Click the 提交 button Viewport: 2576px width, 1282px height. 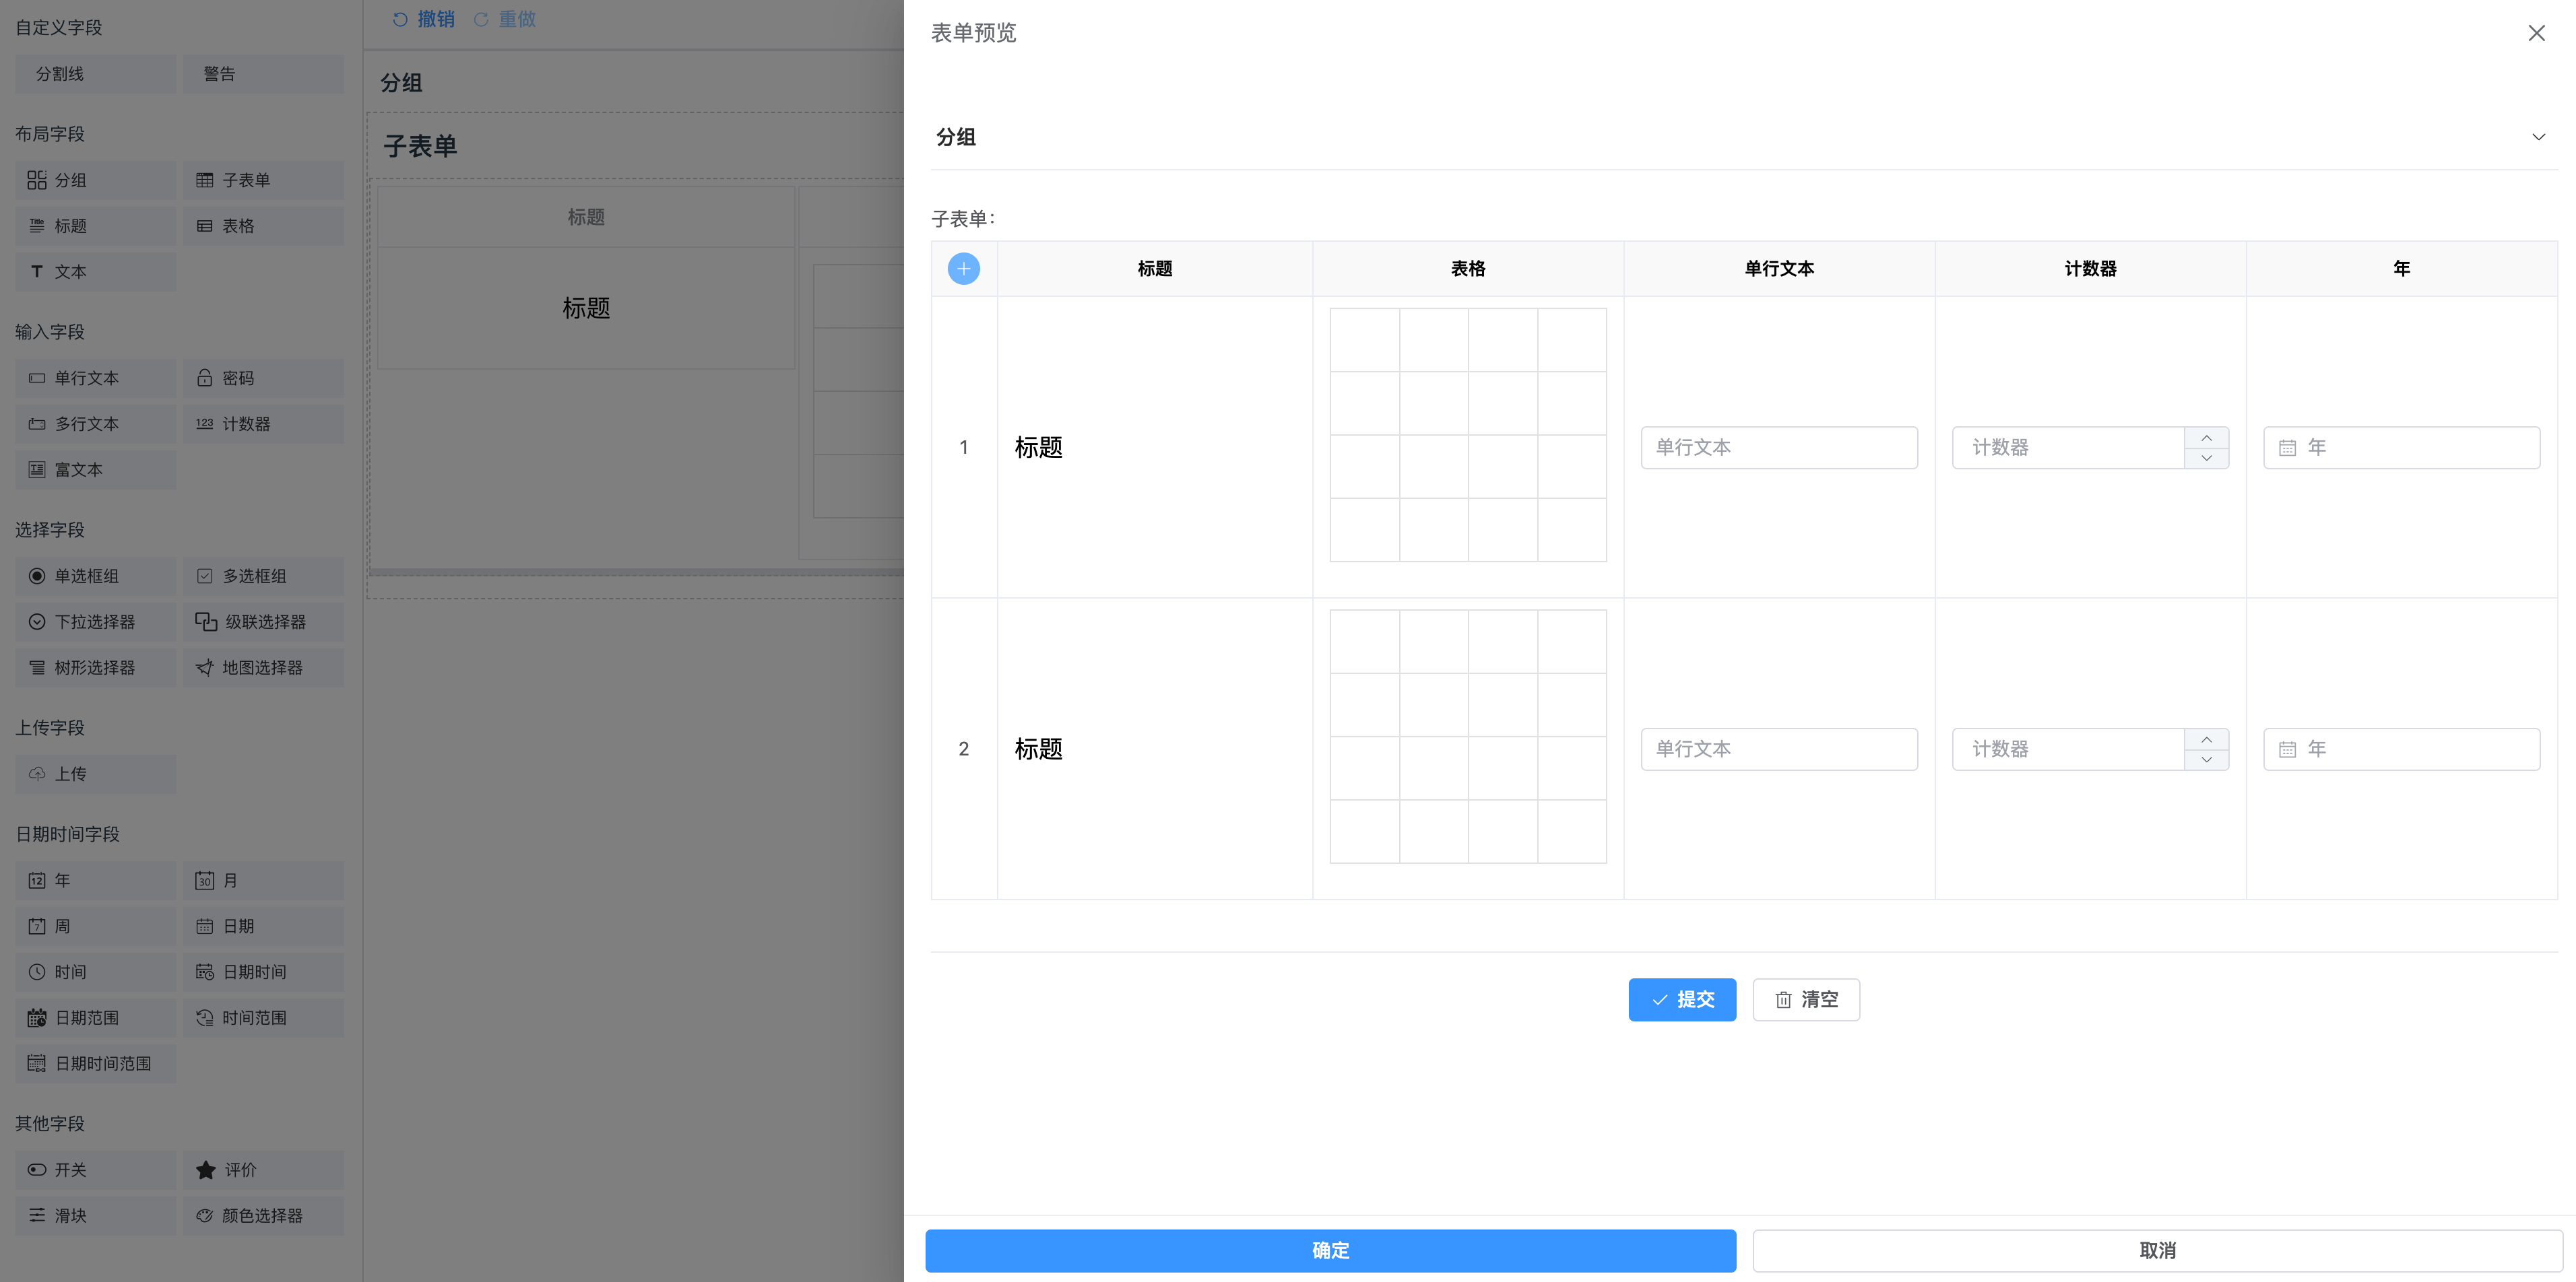coord(1682,999)
